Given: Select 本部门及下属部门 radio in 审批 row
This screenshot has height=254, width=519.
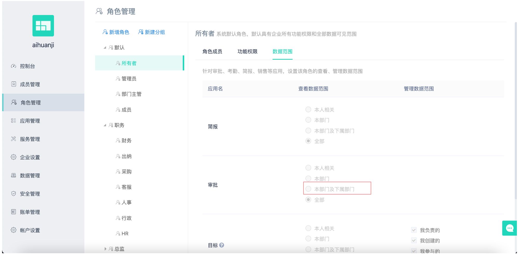Looking at the screenshot, I should pos(308,189).
